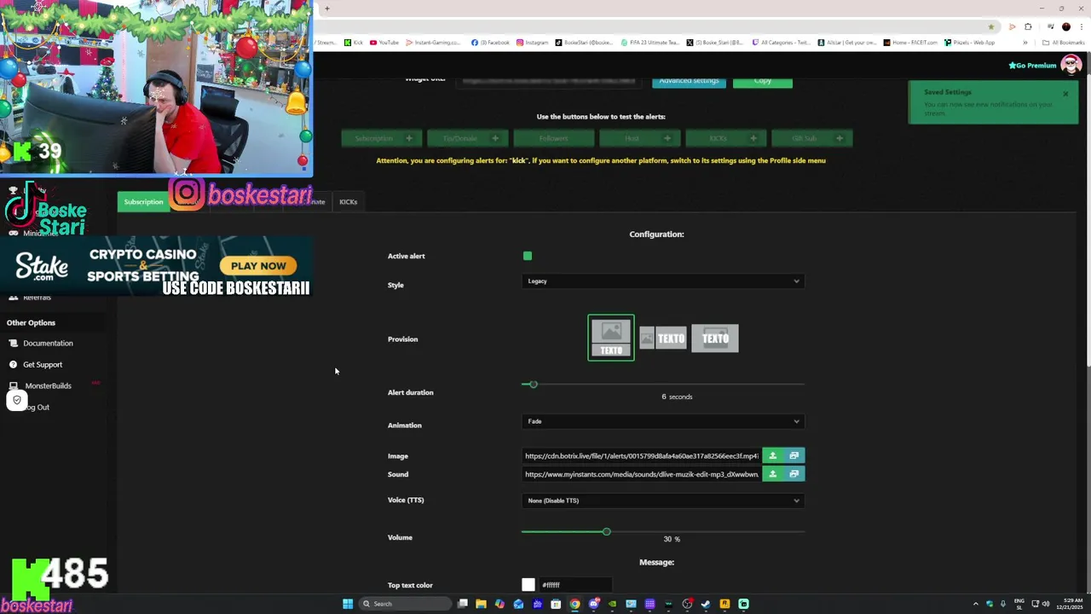Open Referrals in the sidebar
Image resolution: width=1091 pixels, height=614 pixels.
click(37, 298)
